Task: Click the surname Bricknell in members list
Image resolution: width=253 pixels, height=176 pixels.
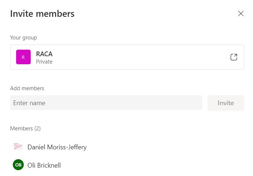Action: tap(49, 165)
